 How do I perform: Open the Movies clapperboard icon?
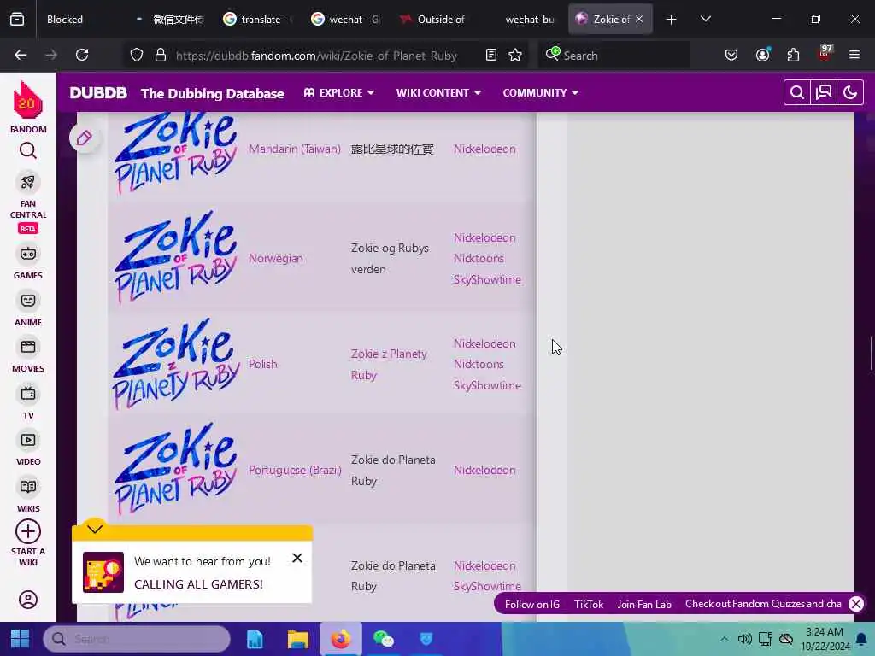pyautogui.click(x=28, y=347)
